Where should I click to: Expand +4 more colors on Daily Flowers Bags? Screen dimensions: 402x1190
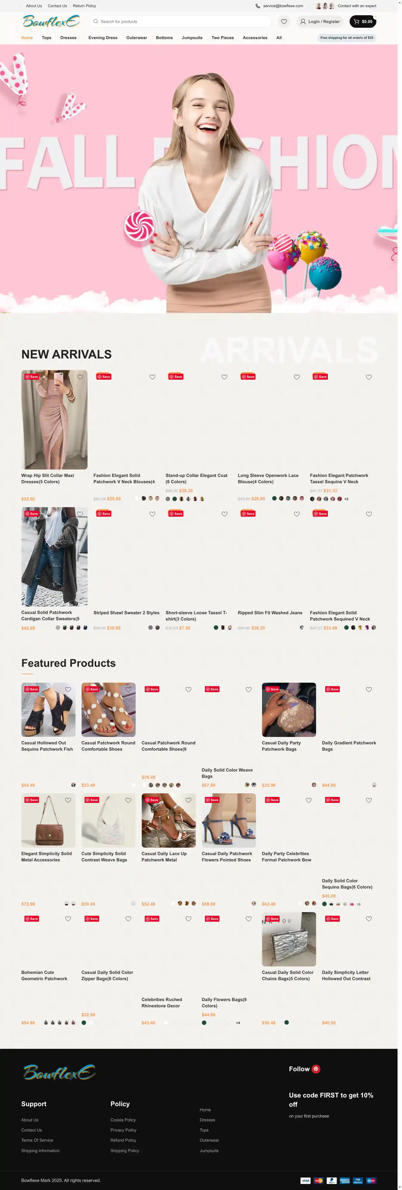tap(238, 1023)
